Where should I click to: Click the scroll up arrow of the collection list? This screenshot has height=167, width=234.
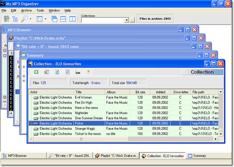(221, 92)
